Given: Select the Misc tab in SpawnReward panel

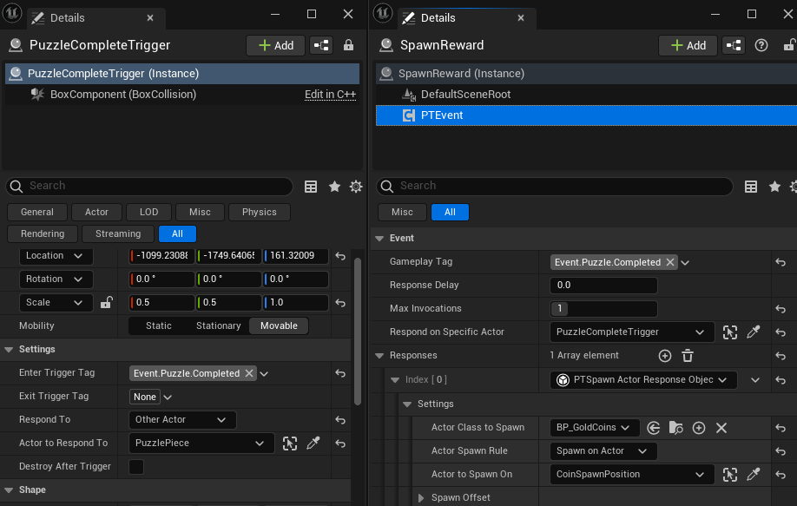Looking at the screenshot, I should pyautogui.click(x=402, y=211).
